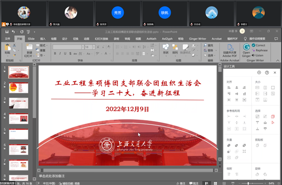Toggle 批注 comments in status bar
282x185 pixels.
point(194,183)
